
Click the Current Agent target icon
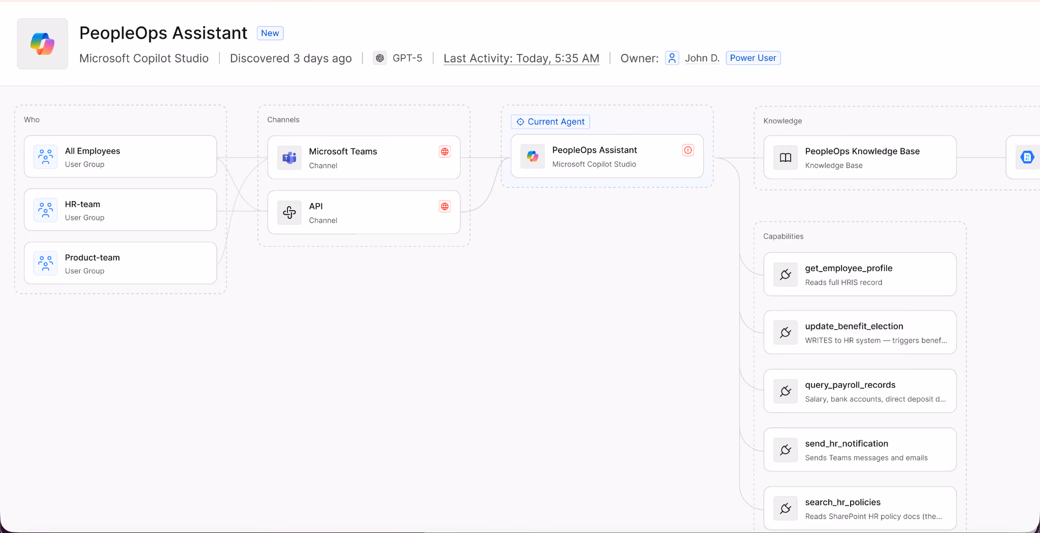pyautogui.click(x=521, y=122)
